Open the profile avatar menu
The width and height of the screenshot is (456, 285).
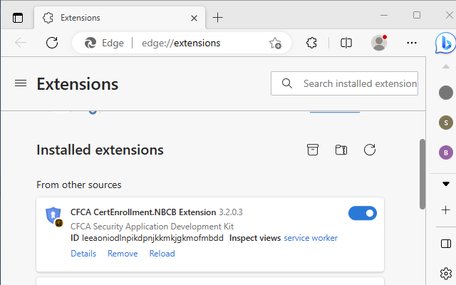coord(379,43)
